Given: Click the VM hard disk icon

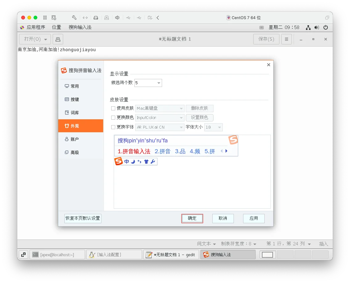Looking at the screenshot, I should [96, 18].
